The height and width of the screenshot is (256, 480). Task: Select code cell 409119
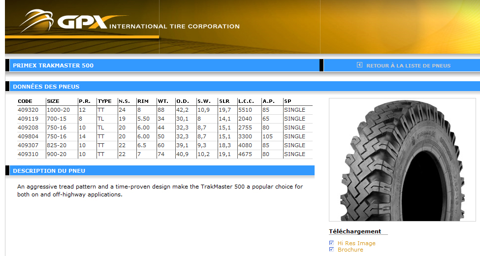(28, 119)
